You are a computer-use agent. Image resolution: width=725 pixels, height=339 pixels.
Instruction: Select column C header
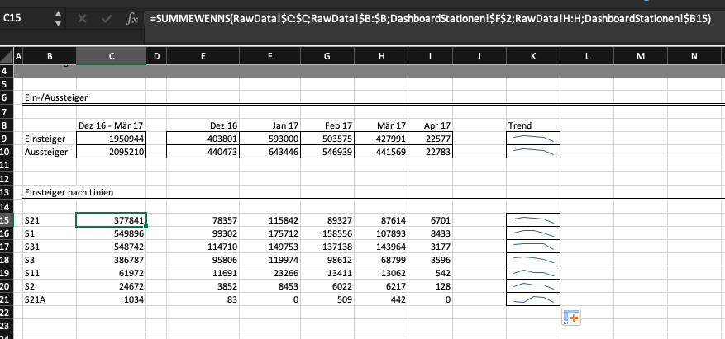coord(111,56)
